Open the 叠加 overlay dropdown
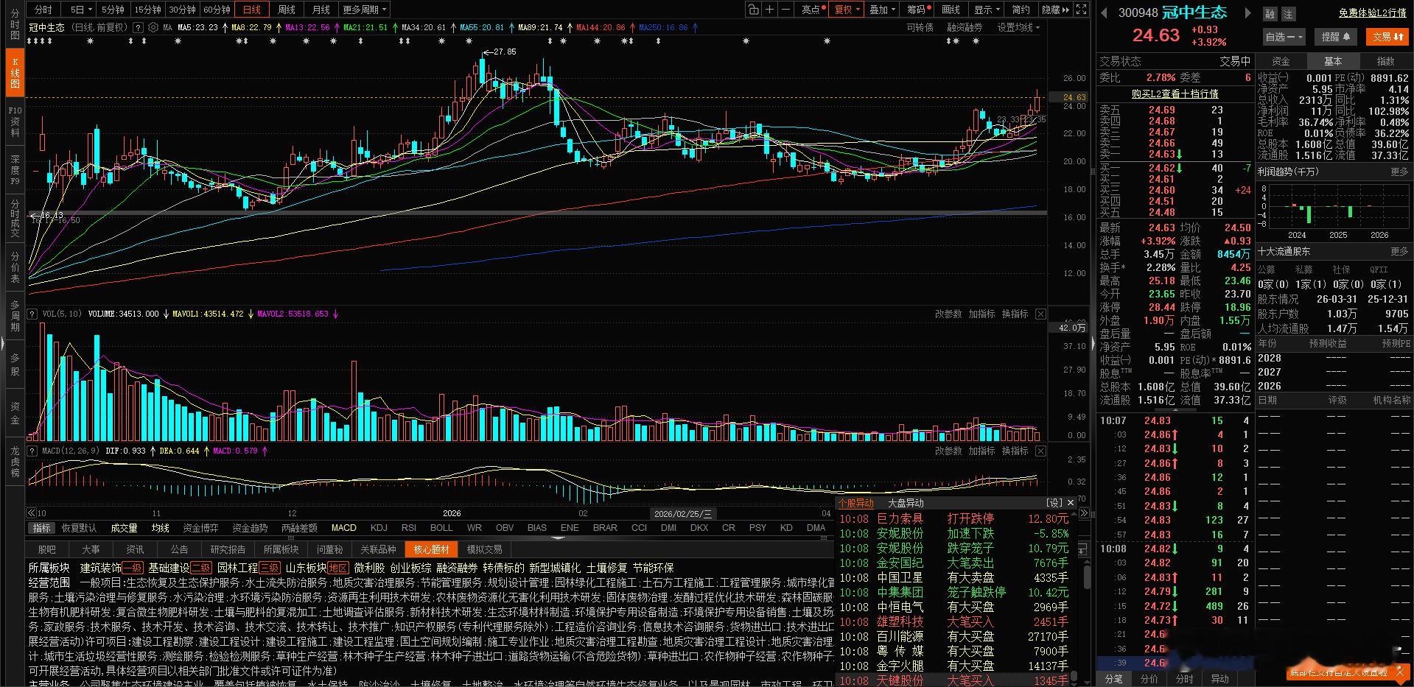 click(882, 10)
